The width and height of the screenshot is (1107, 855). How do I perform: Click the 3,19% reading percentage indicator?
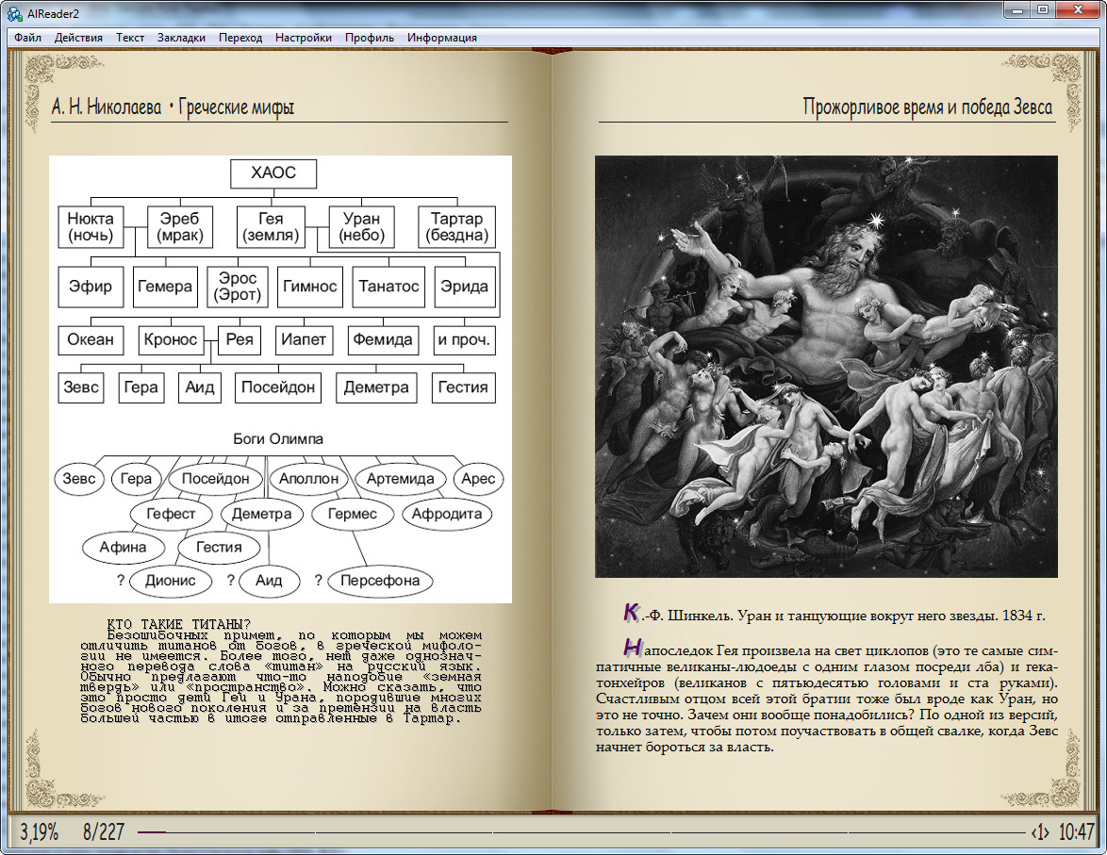[39, 831]
